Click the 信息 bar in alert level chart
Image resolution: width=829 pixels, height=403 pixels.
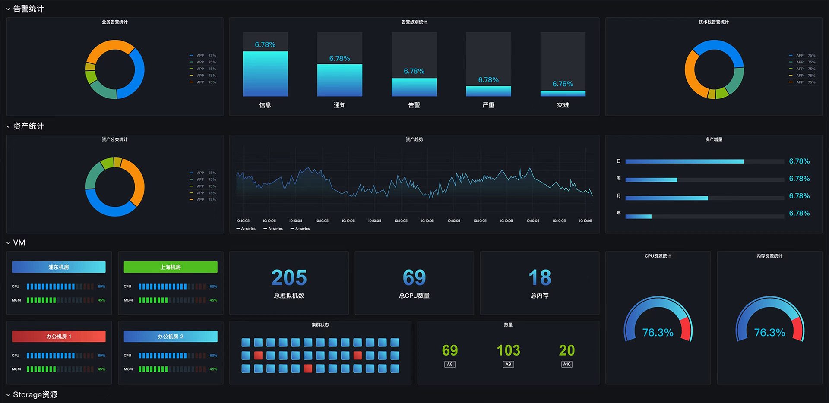[265, 74]
